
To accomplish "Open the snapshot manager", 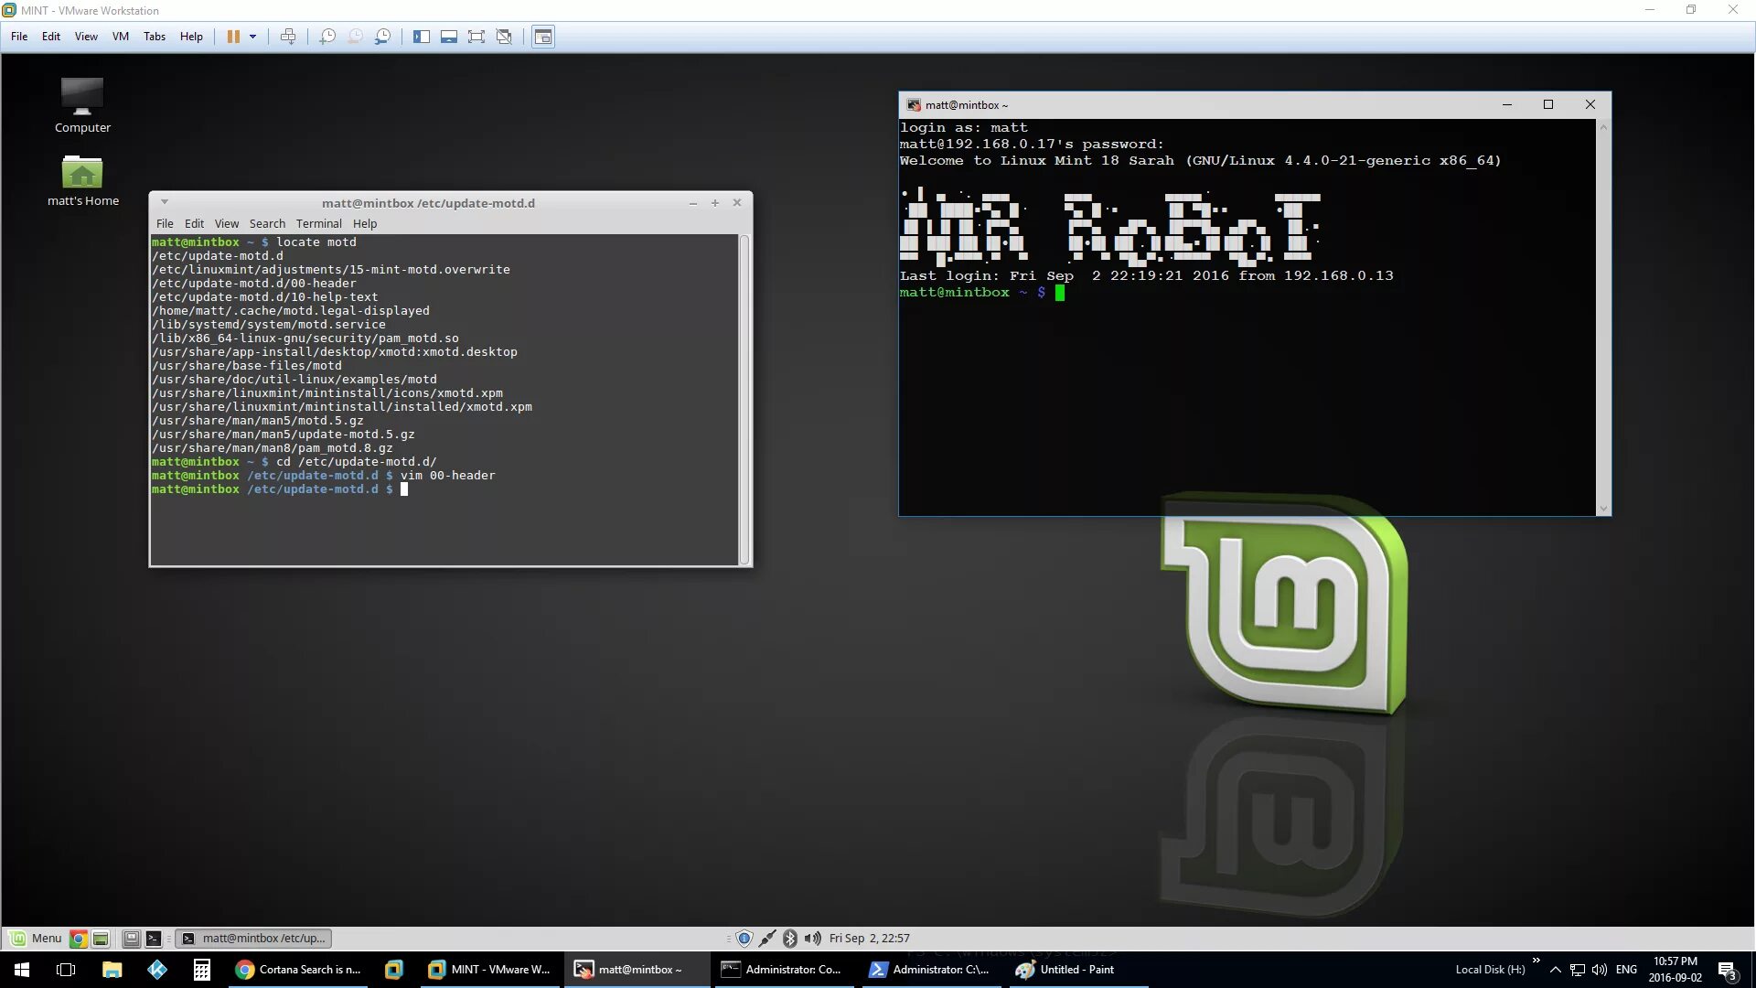I will (x=383, y=37).
